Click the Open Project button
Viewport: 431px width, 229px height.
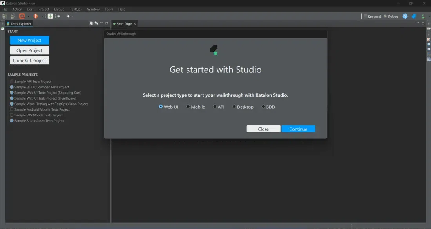(x=29, y=50)
